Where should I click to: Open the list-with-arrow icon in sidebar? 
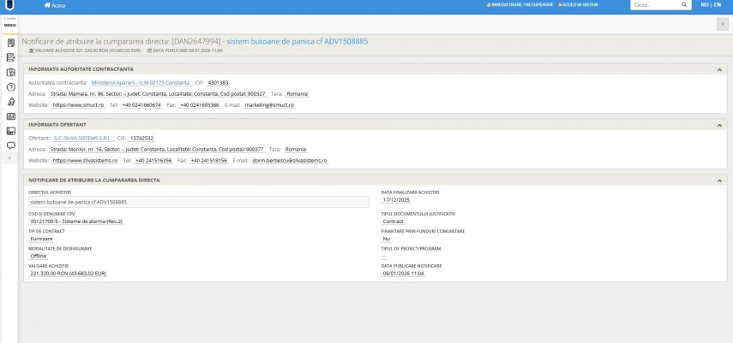coord(10,57)
